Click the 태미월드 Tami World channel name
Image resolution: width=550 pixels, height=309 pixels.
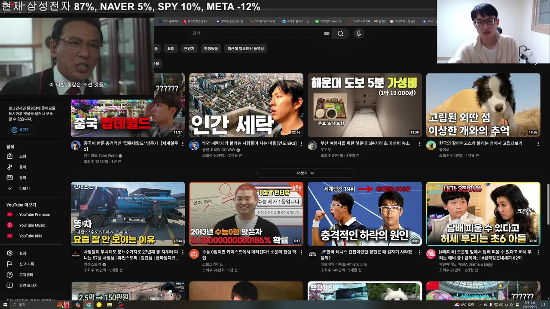[101, 156]
